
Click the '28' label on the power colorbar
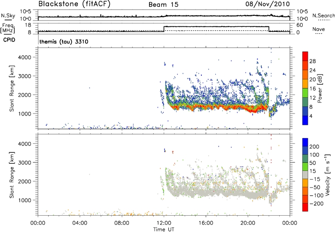pyautogui.click(x=312, y=61)
